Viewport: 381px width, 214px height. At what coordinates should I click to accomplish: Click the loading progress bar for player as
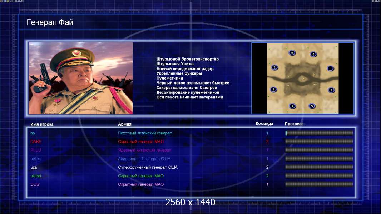pos(319,133)
